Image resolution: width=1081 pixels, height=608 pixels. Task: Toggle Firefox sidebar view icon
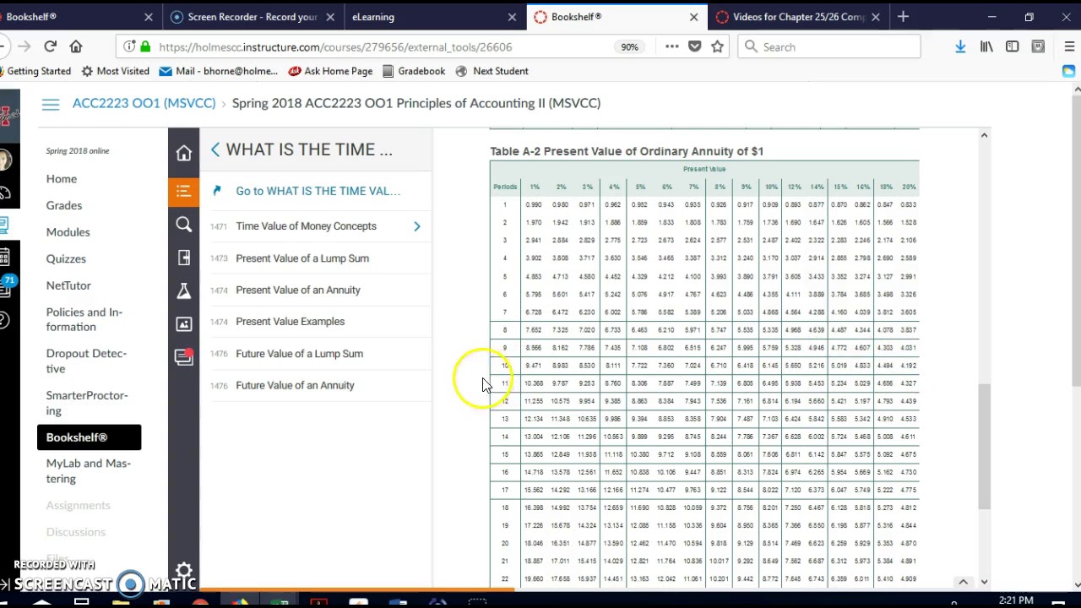tap(1012, 46)
